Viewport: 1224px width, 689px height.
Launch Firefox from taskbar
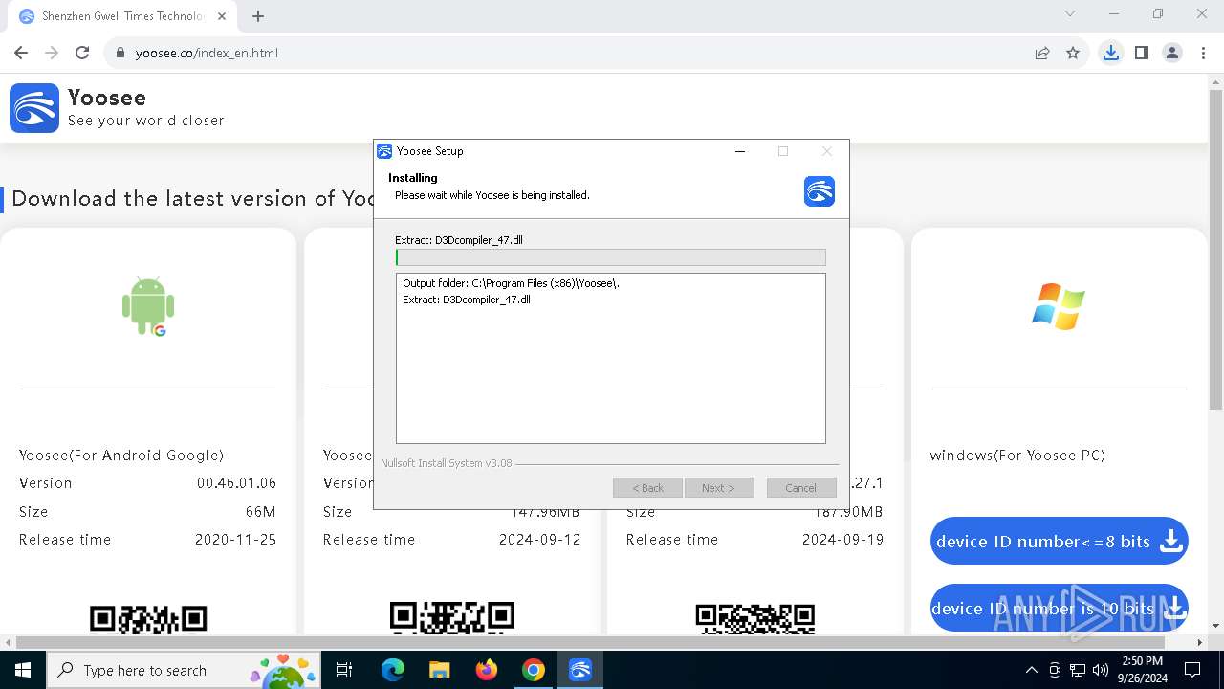(487, 670)
